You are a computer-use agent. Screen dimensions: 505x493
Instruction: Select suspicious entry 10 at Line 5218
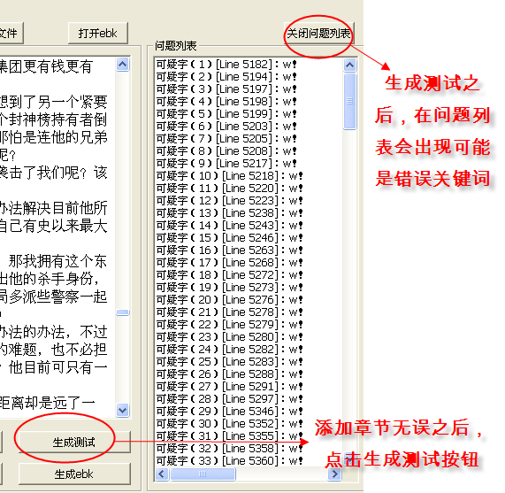tap(230, 176)
